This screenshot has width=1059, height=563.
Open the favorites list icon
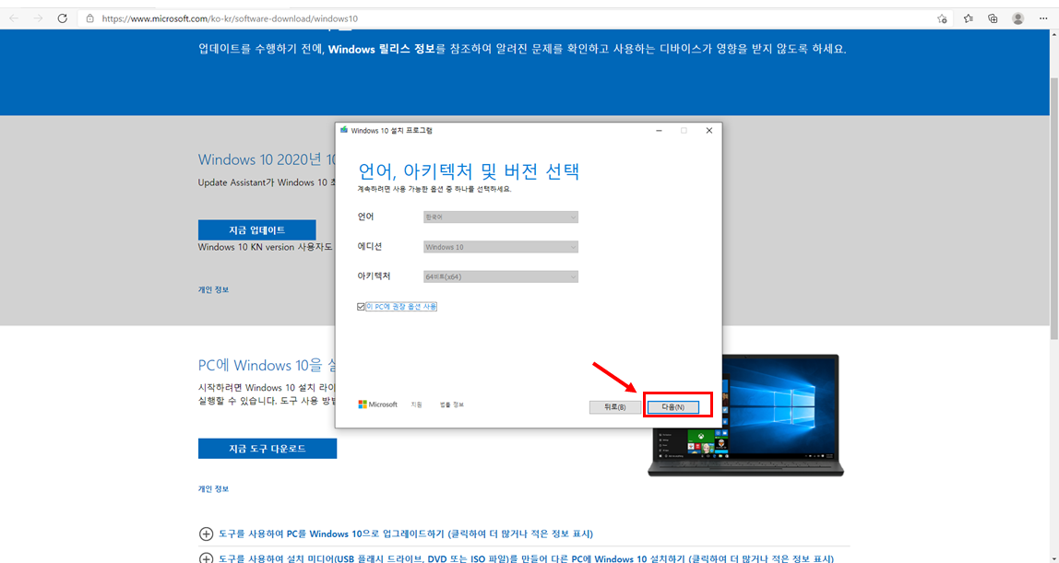968,18
